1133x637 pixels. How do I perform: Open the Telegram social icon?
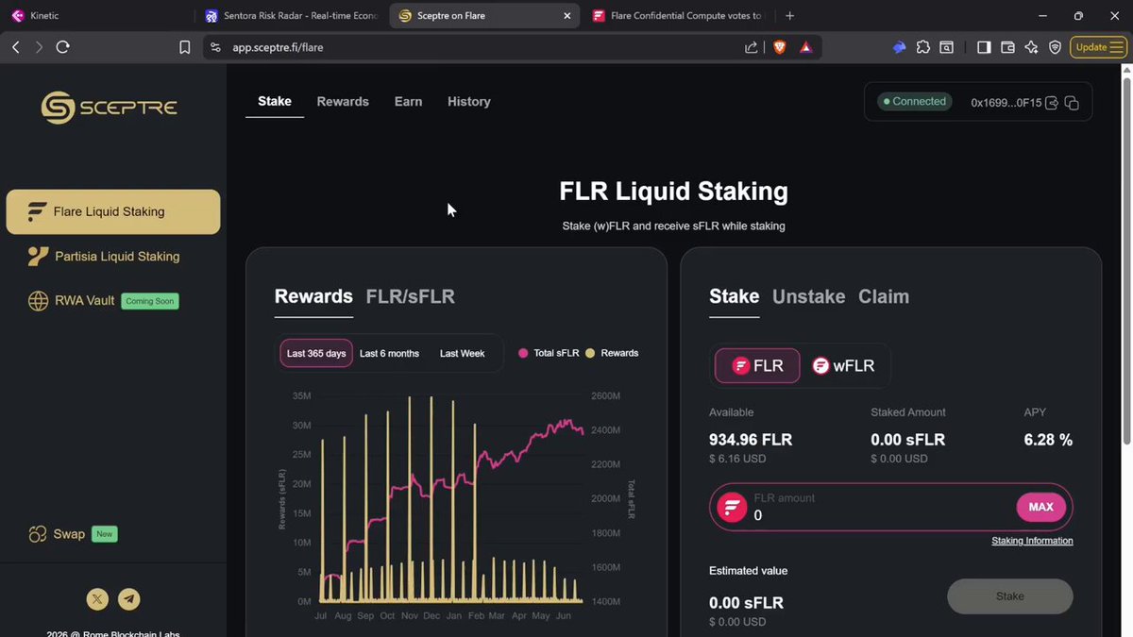(x=129, y=599)
